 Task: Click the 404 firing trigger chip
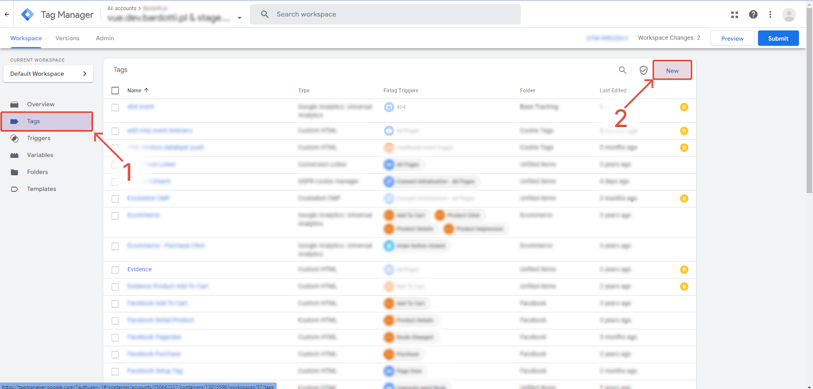tap(395, 107)
